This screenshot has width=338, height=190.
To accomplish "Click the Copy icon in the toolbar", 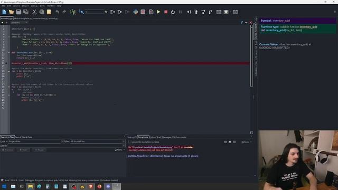I will pyautogui.click(x=42, y=12).
